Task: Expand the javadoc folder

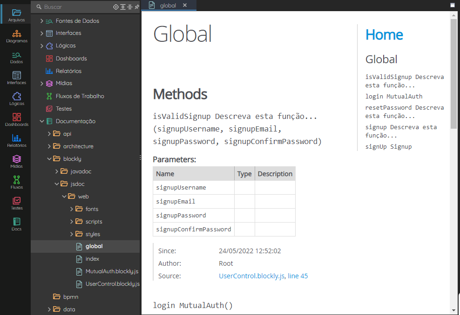Action: (56, 171)
